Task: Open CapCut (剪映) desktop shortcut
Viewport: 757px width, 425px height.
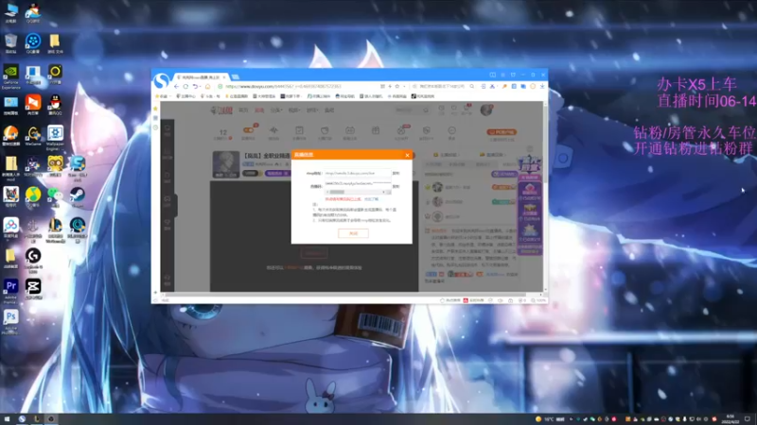Action: 33,287
